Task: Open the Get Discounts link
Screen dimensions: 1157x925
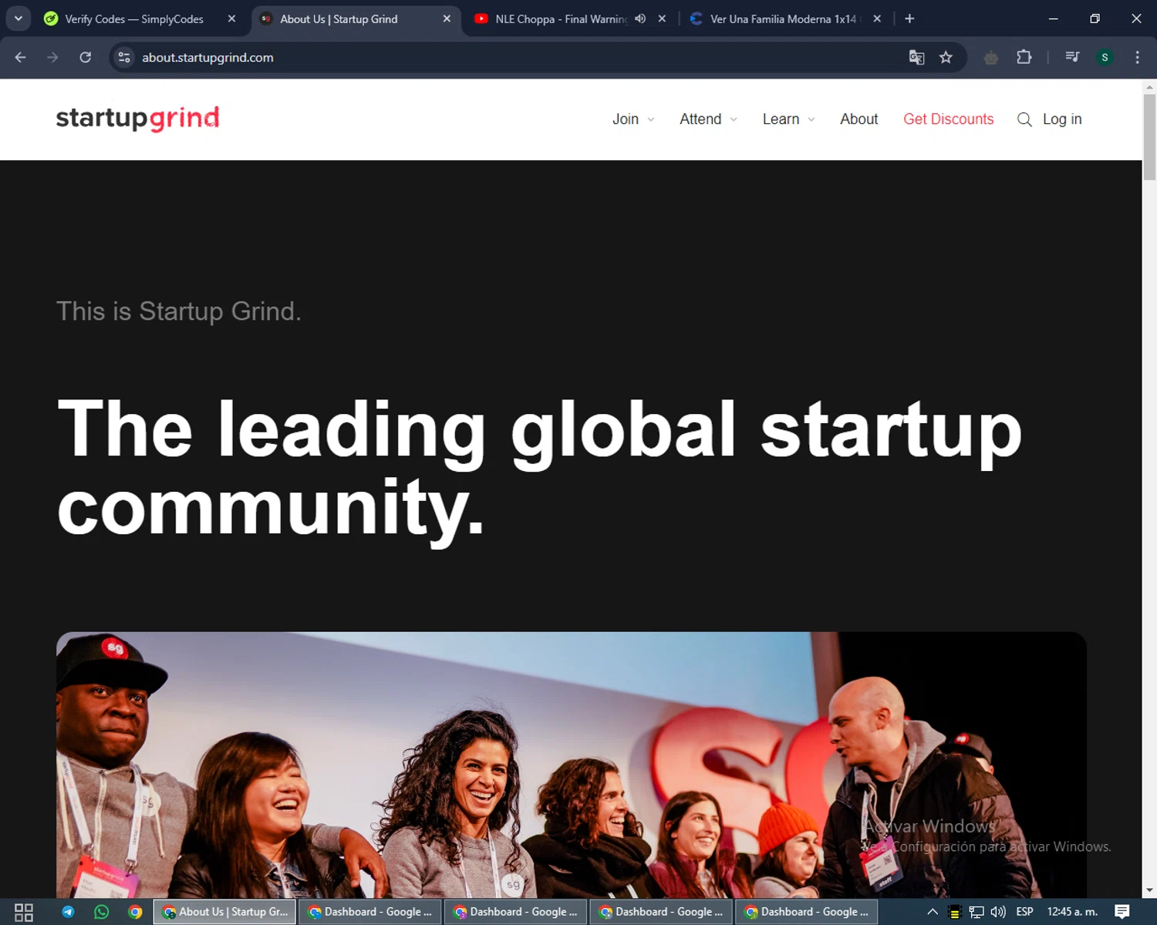Action: (x=949, y=119)
